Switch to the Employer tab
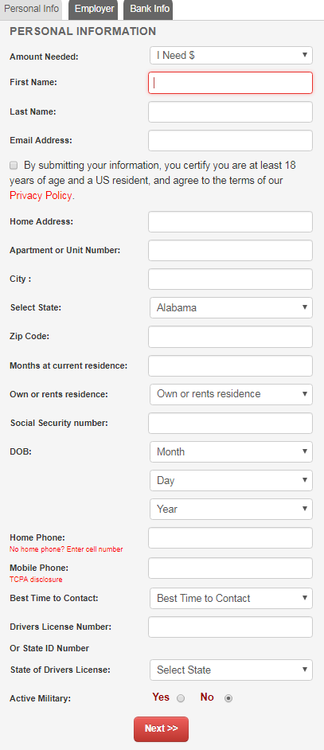The width and height of the screenshot is (324, 750). [94, 10]
